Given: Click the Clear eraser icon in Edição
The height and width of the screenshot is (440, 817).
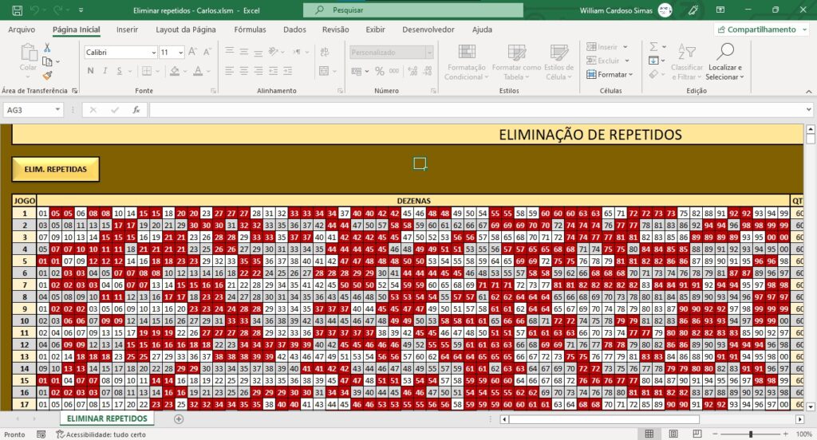Looking at the screenshot, I should click(653, 75).
